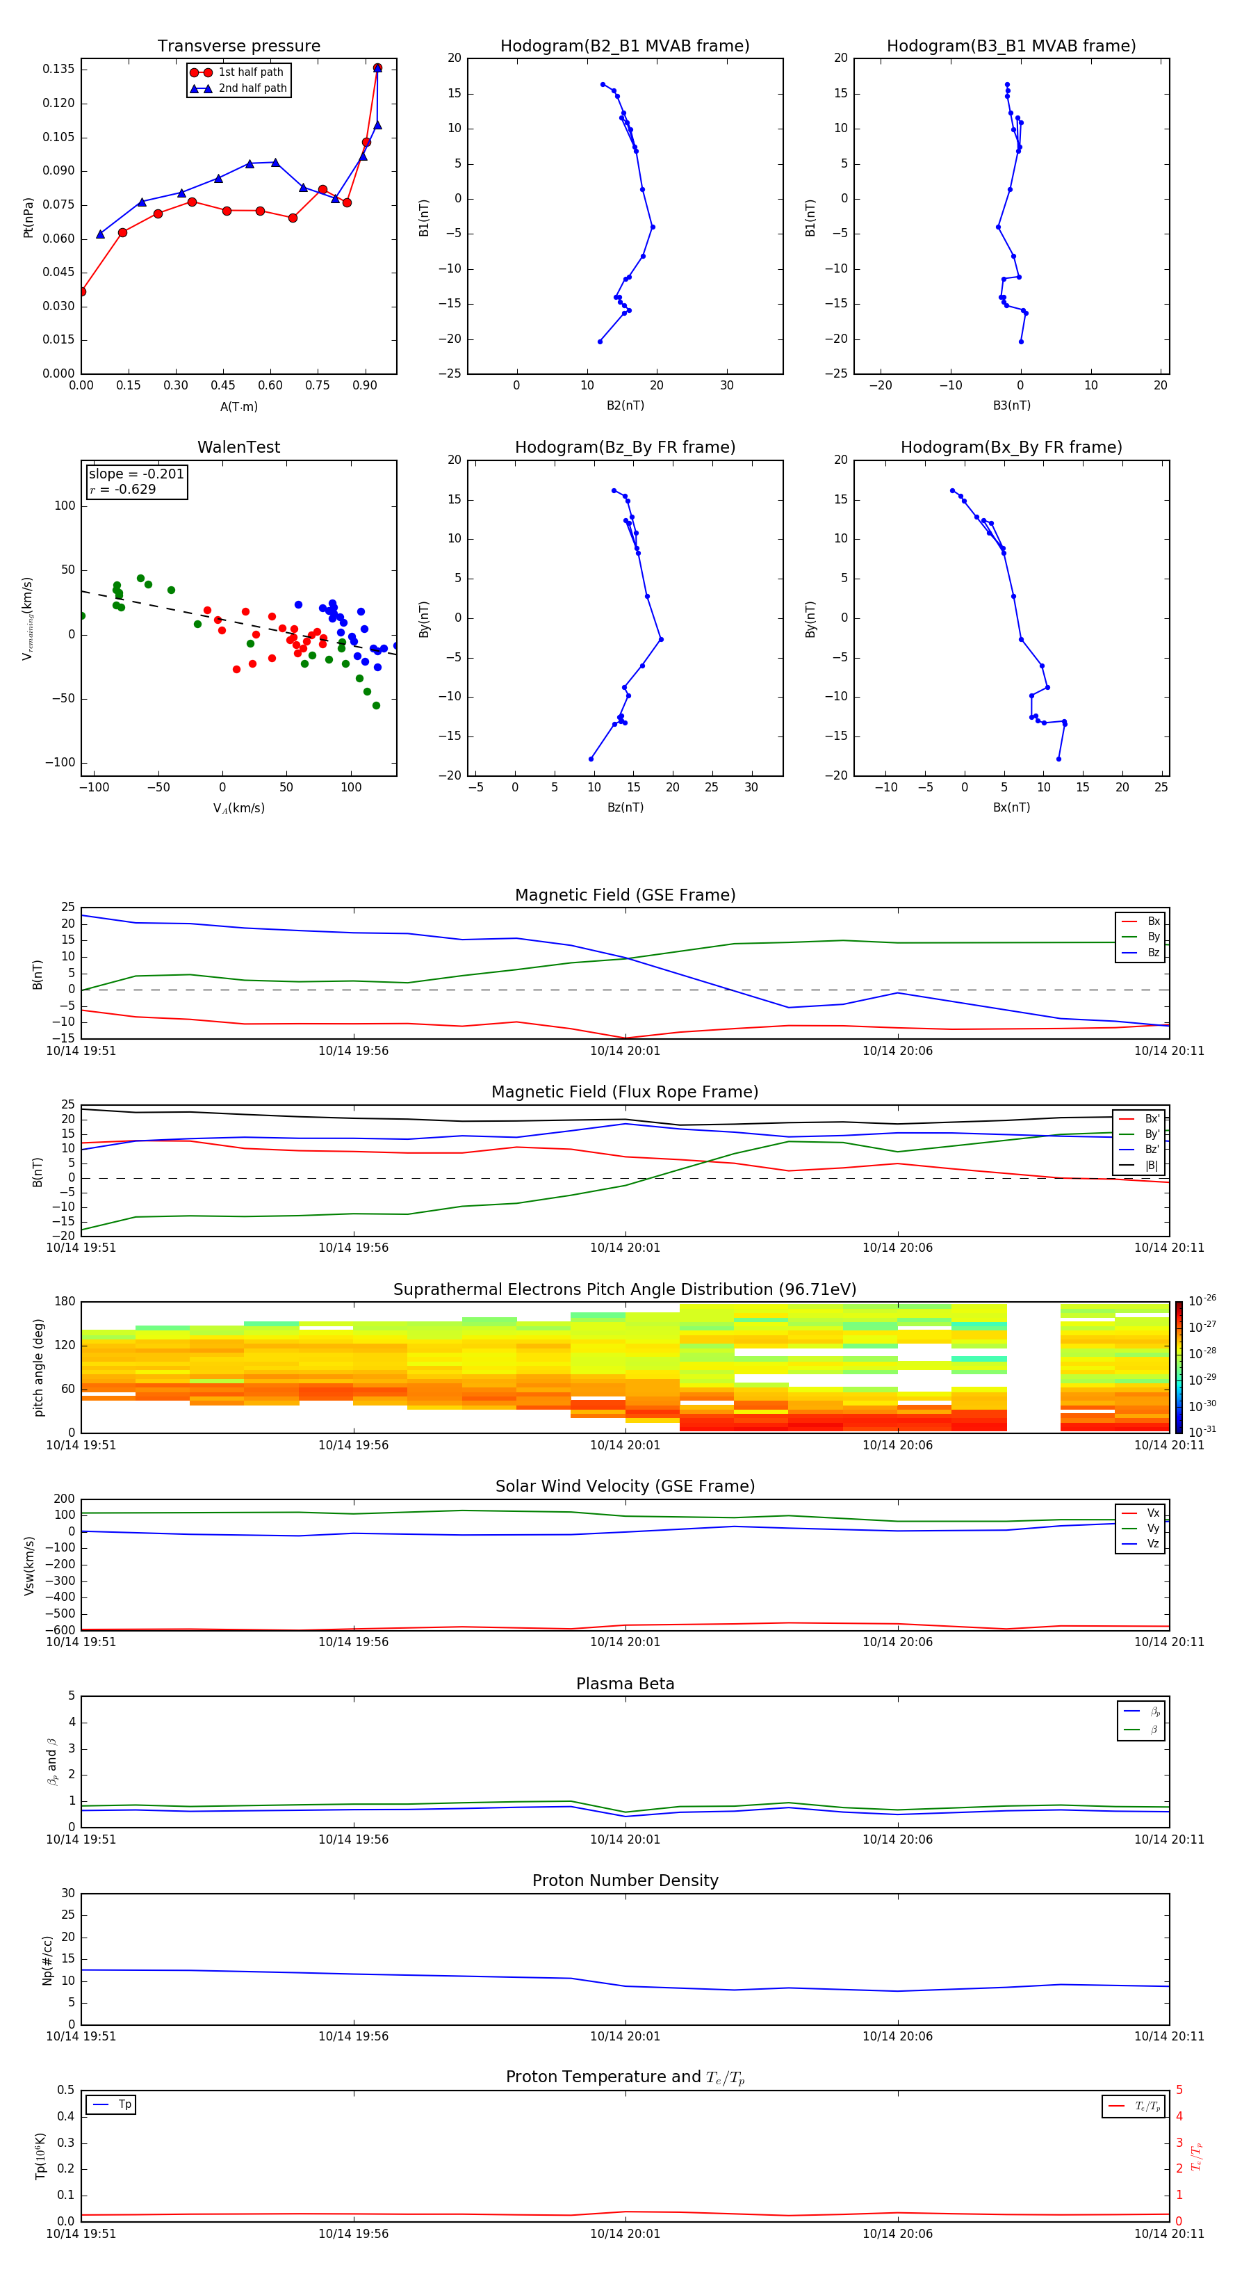This screenshot has height=2295, width=1251.
Task: Click the "Magnetic Field (Flux Rope Frame)" title
Action: tap(625, 1093)
